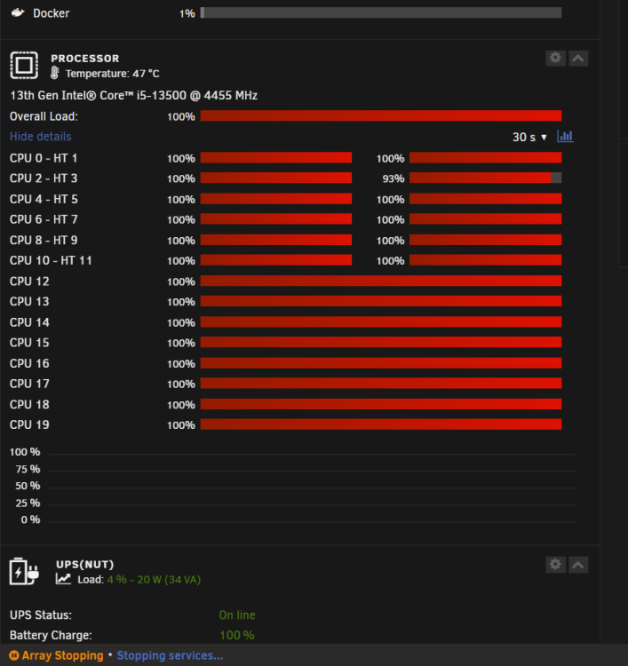Collapse the Processor tile with chevron

pyautogui.click(x=578, y=59)
